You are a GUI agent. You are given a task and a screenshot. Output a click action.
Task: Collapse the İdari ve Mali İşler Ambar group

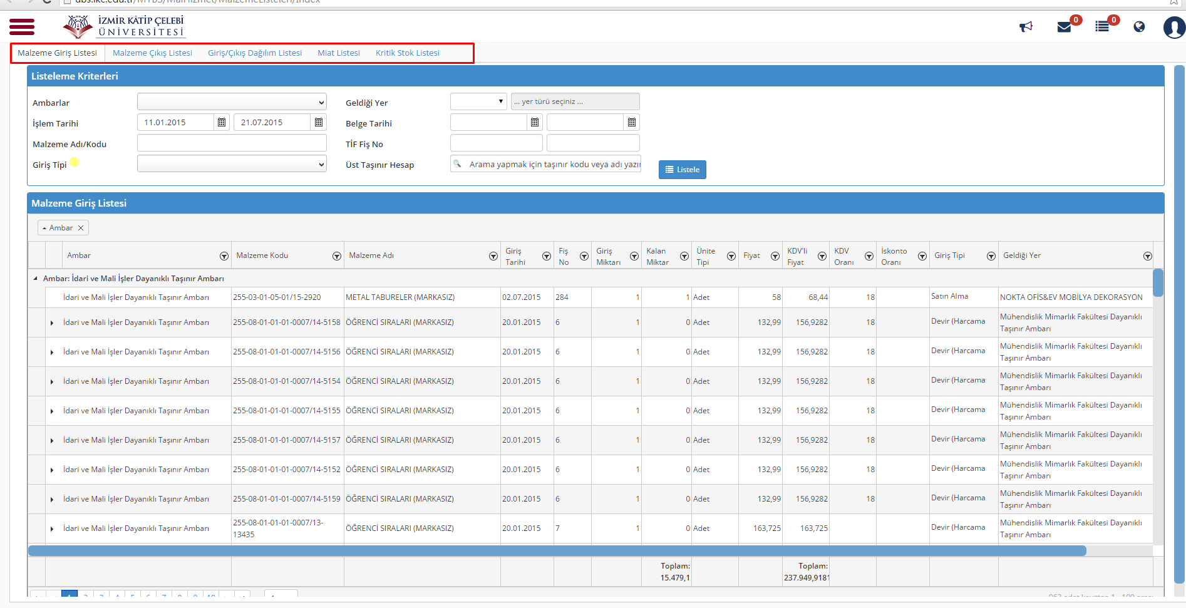point(35,279)
